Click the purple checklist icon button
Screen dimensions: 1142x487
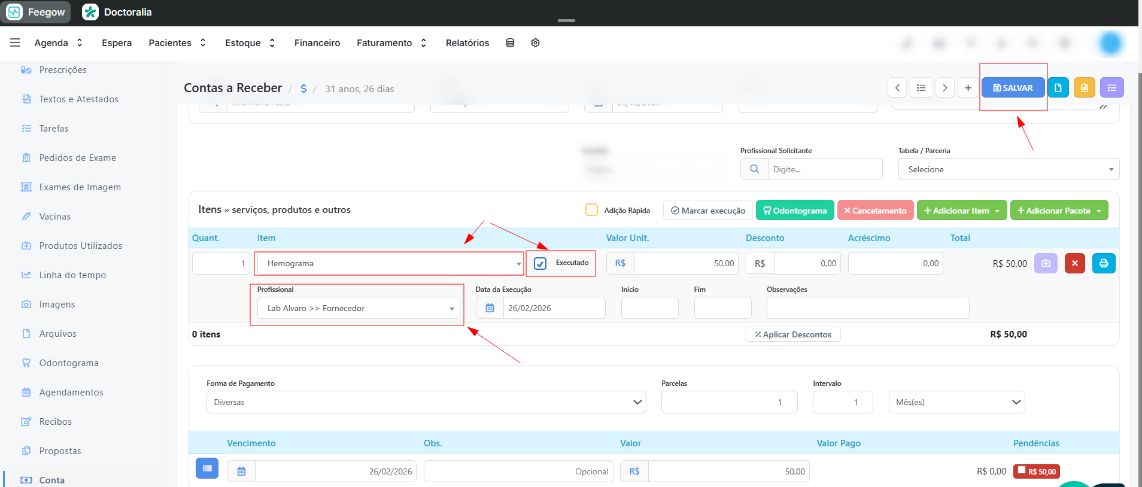point(1111,88)
